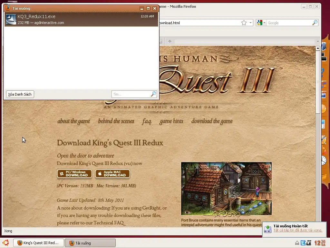This screenshot has height=248, width=330.
Task: Bookmark page with the star icon in address bar
Action: 244,23
